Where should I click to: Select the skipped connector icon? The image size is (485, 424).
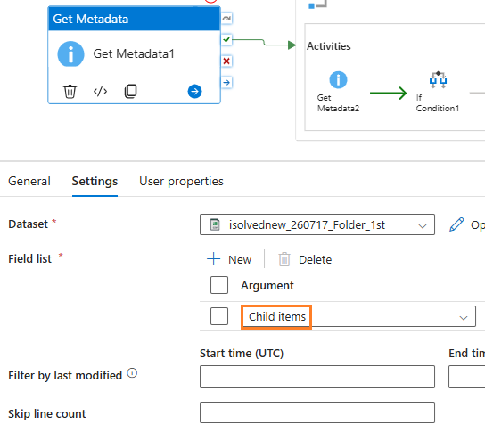(x=226, y=19)
